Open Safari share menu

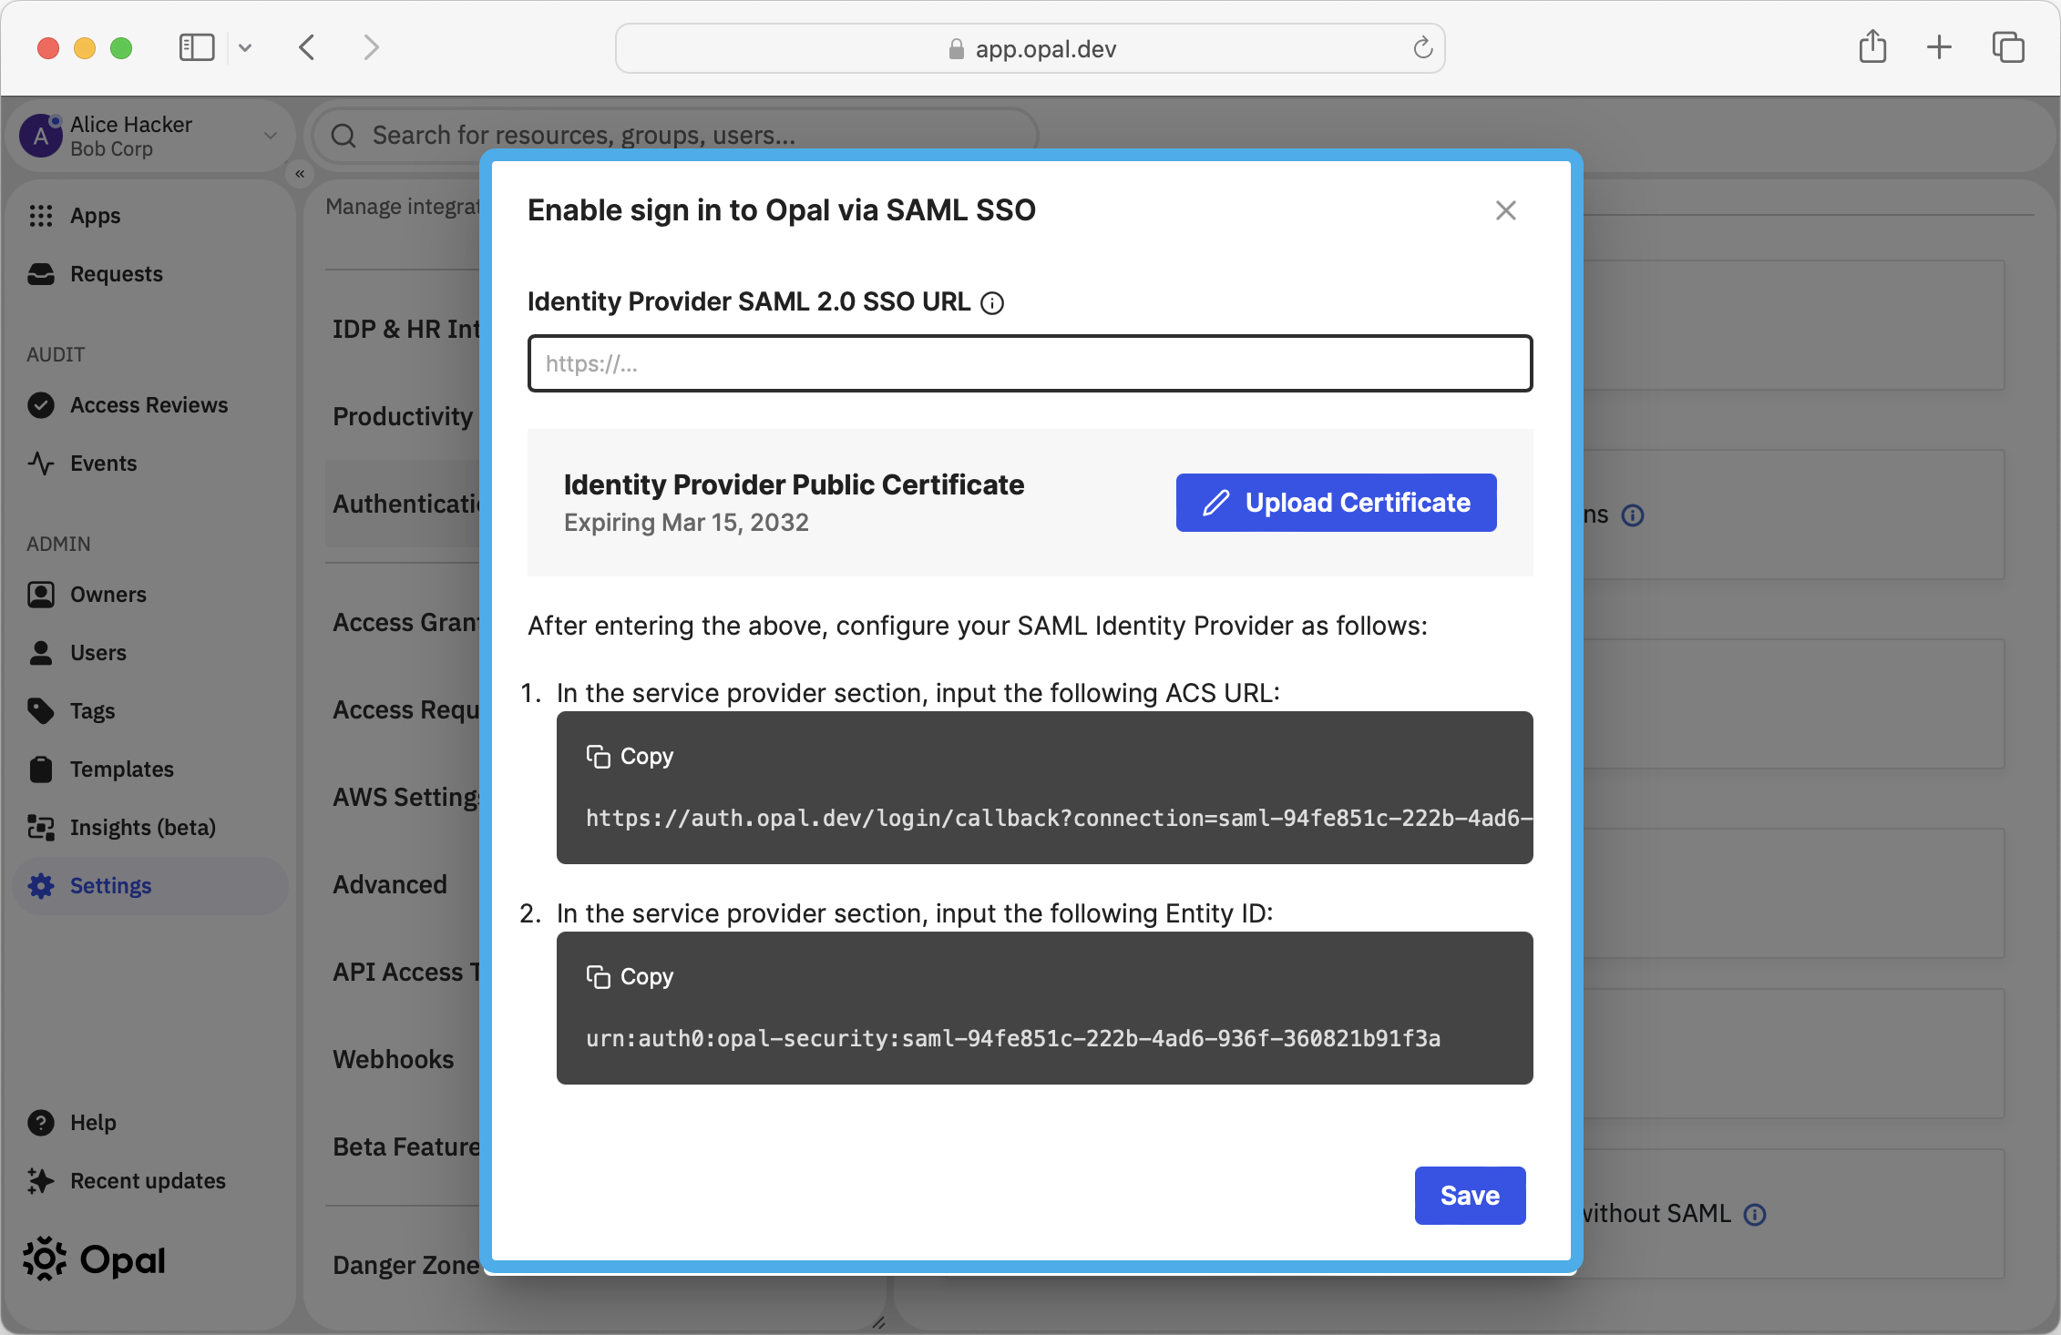1872,47
